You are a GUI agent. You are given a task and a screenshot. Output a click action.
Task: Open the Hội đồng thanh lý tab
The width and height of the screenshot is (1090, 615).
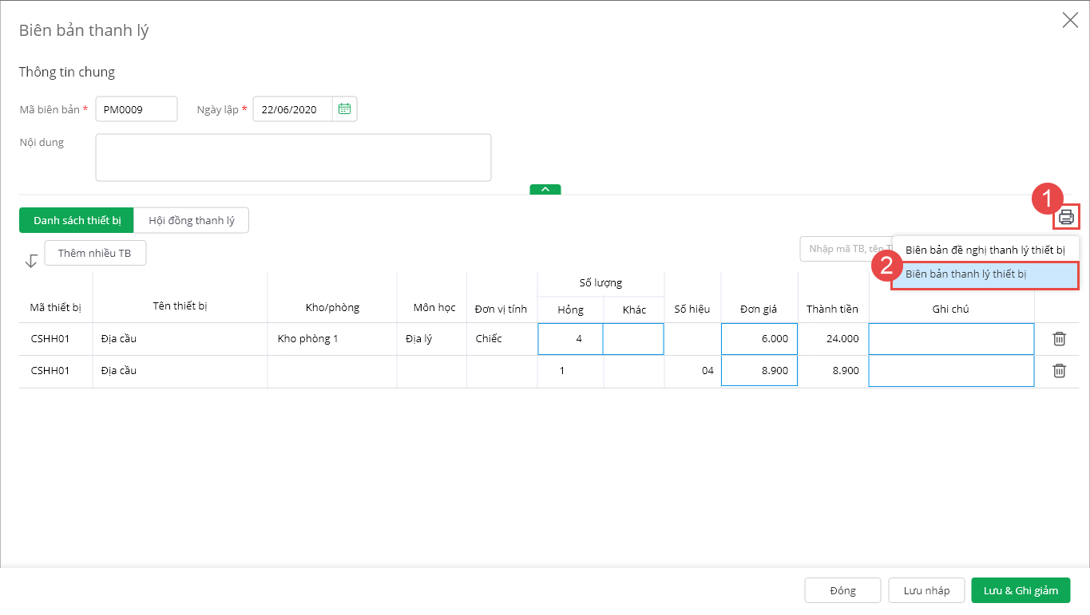click(192, 220)
